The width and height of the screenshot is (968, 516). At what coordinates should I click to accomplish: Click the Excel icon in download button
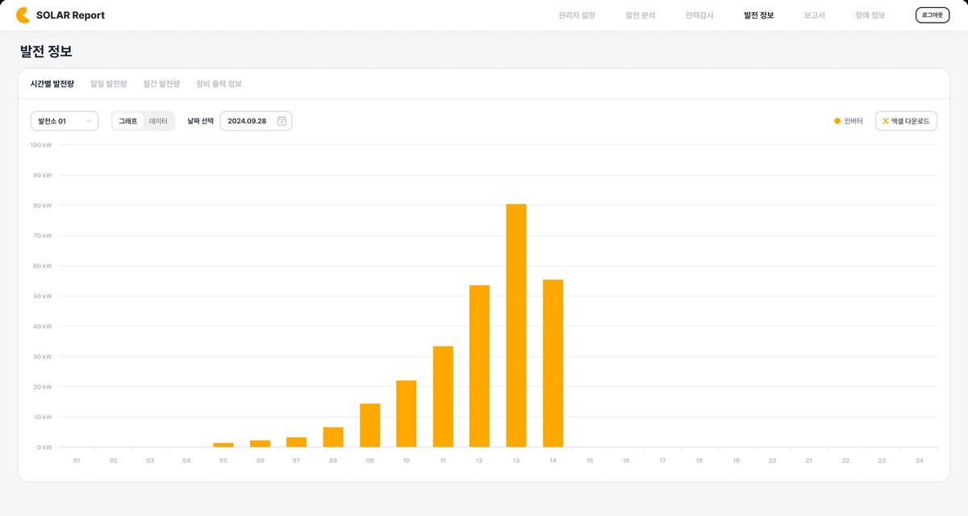pos(885,121)
